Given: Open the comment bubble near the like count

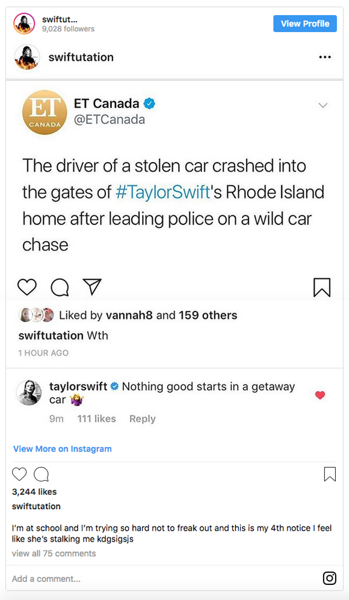Looking at the screenshot, I should click(x=41, y=474).
